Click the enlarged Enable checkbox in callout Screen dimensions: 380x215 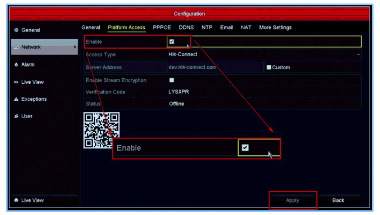[245, 147]
